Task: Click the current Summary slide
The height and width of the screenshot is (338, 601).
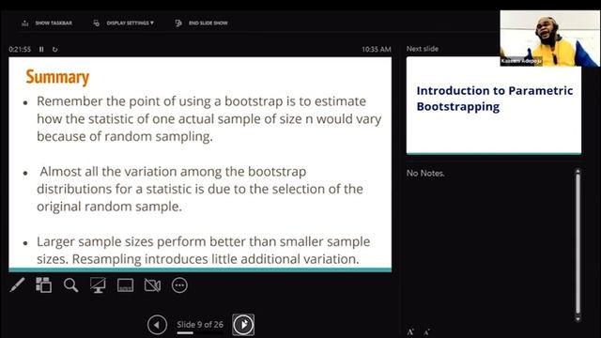Action: (x=200, y=164)
